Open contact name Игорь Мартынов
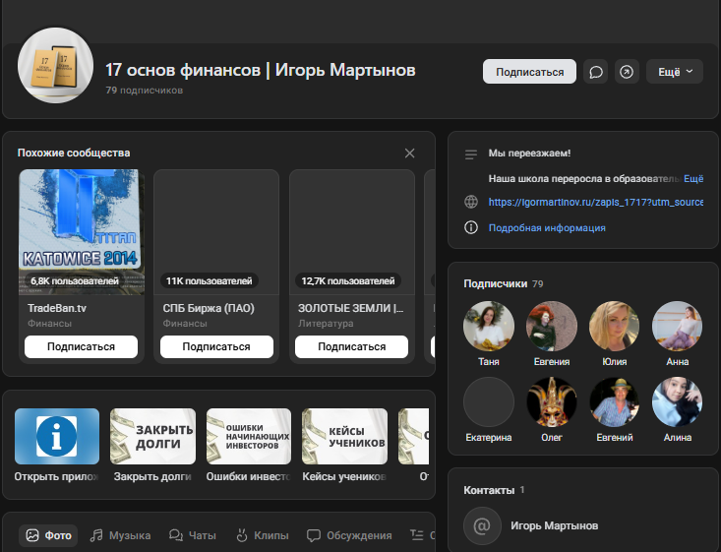721x552 pixels. (554, 525)
